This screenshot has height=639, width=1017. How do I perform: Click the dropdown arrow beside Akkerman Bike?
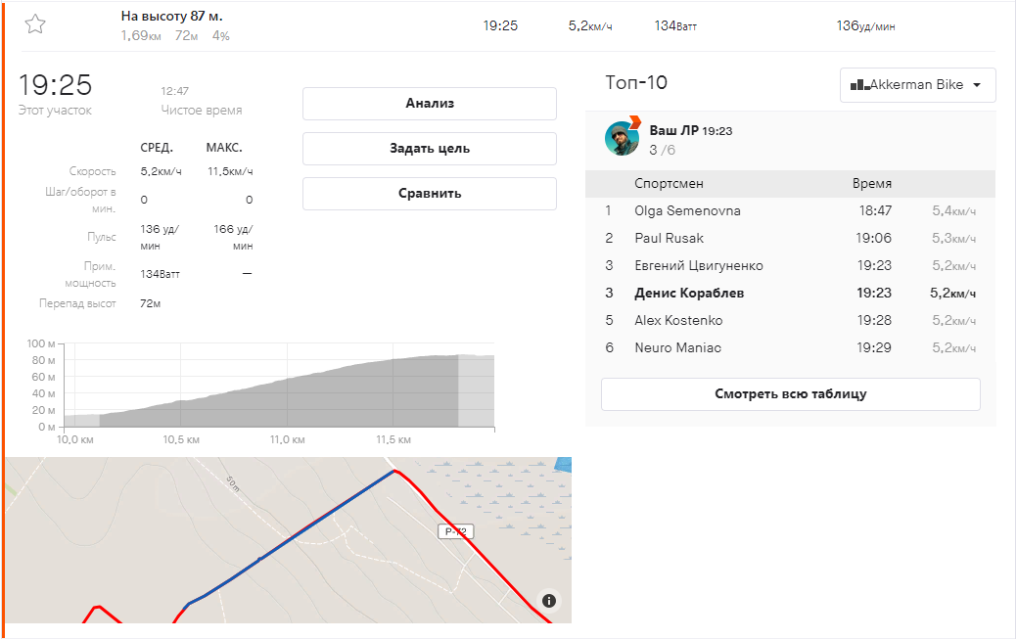click(977, 85)
